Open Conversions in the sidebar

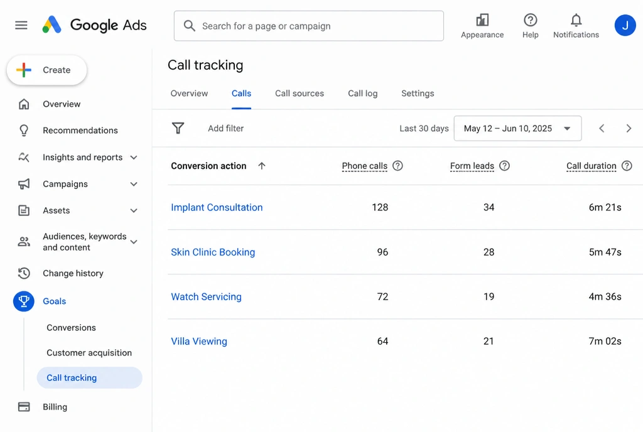[x=71, y=328]
